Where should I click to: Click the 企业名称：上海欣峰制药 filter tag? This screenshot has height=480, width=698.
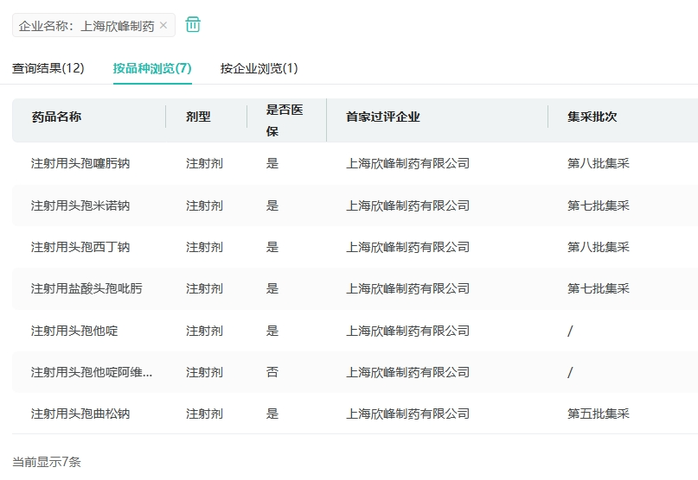[x=86, y=26]
